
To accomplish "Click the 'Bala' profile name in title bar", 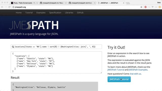I will point(159,3).
